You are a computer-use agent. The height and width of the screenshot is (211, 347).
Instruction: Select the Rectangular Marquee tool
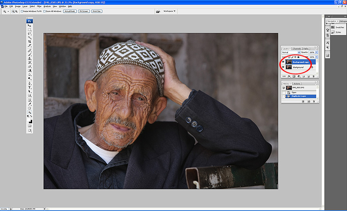point(29,30)
